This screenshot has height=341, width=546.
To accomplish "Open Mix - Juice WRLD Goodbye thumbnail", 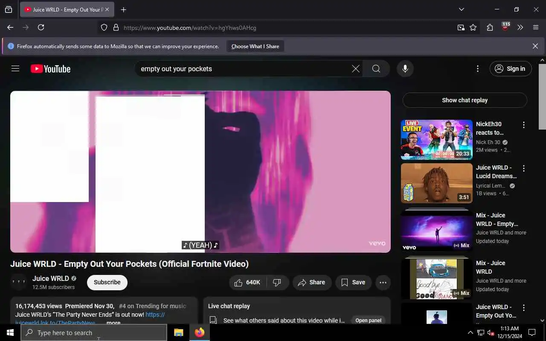I will click(437, 278).
